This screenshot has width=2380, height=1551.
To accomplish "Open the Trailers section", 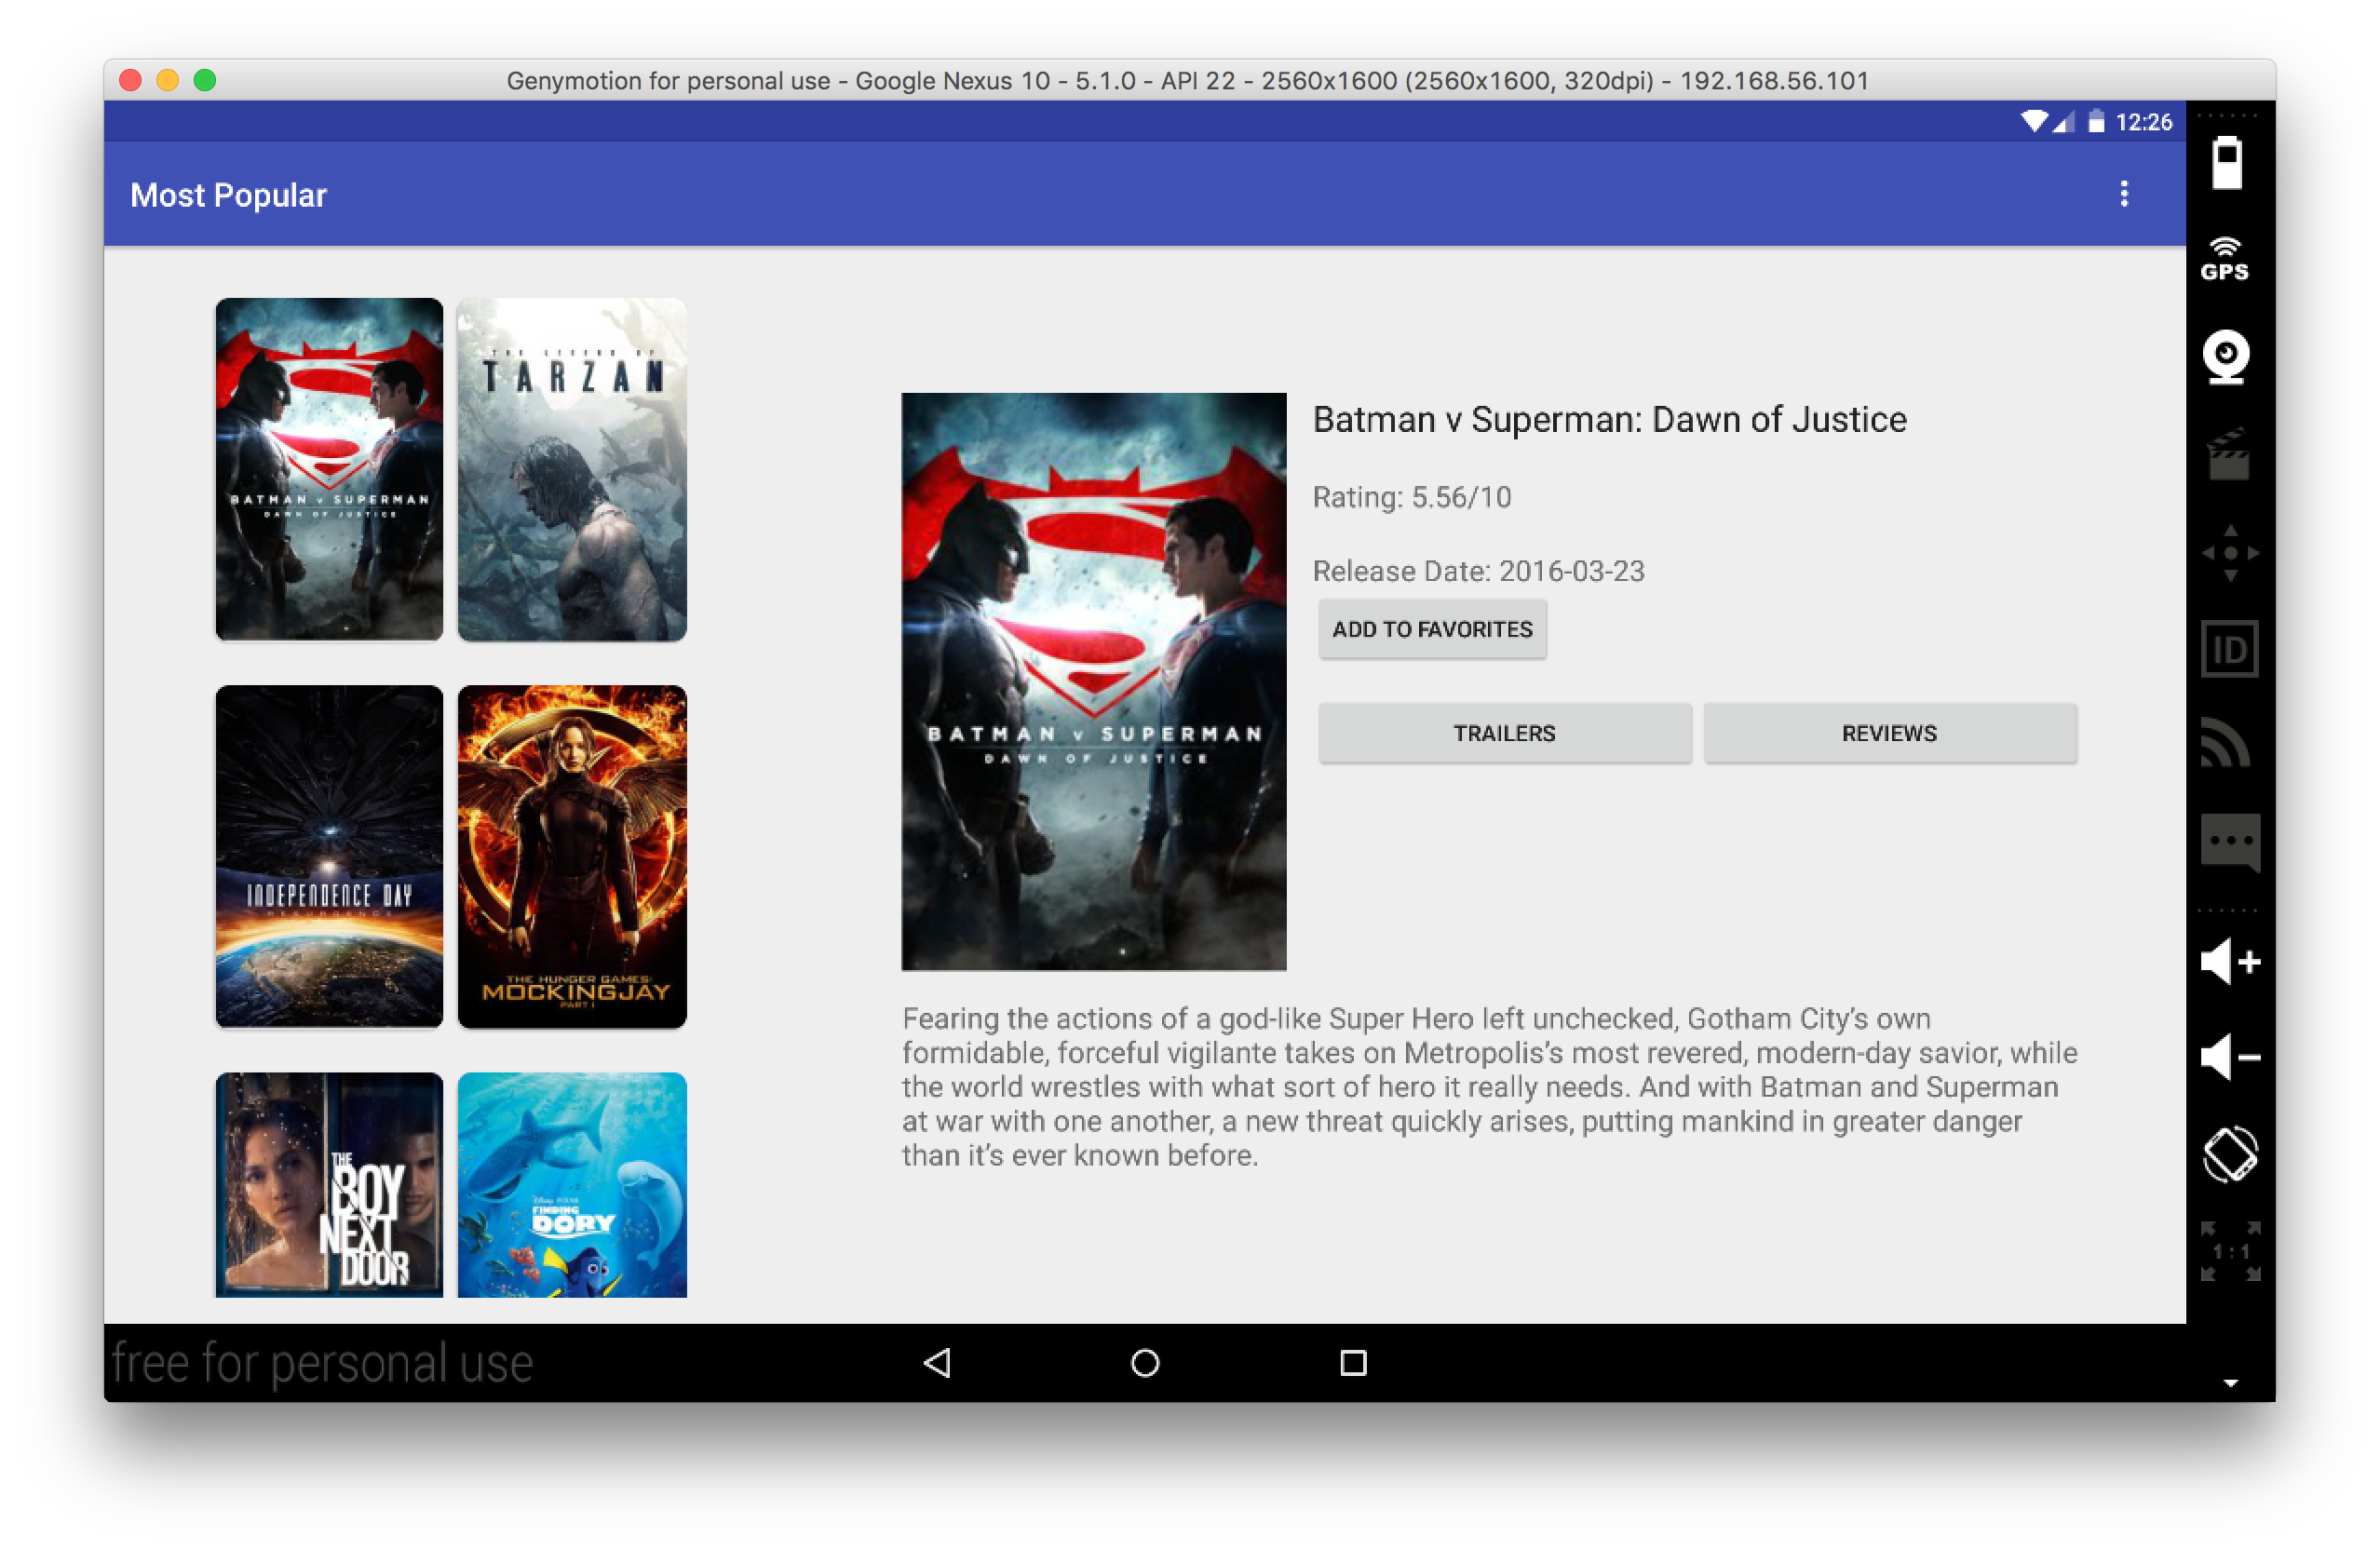I will click(x=1503, y=733).
